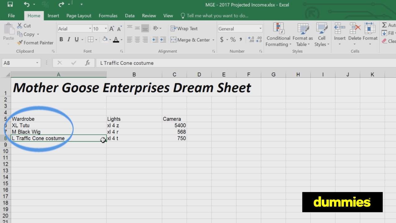Click the Clear eraser icon

pyautogui.click(x=384, y=41)
